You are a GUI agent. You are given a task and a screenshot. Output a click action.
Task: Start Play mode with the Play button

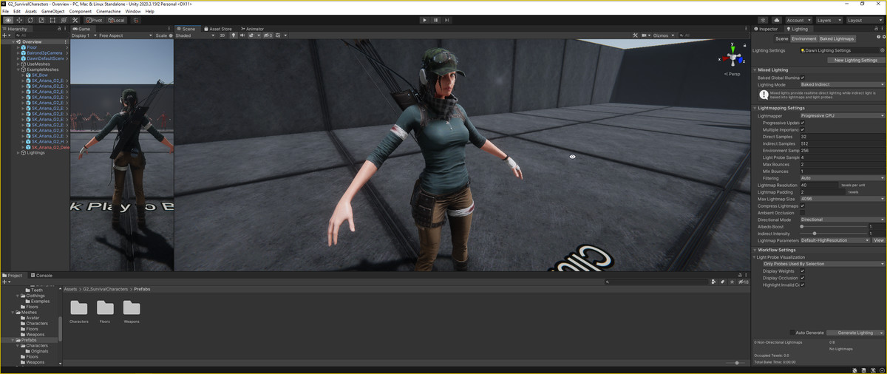click(x=424, y=20)
